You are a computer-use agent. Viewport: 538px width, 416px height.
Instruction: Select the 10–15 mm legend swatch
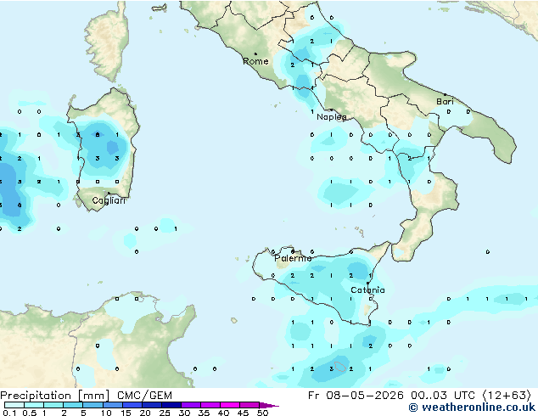click(112, 405)
